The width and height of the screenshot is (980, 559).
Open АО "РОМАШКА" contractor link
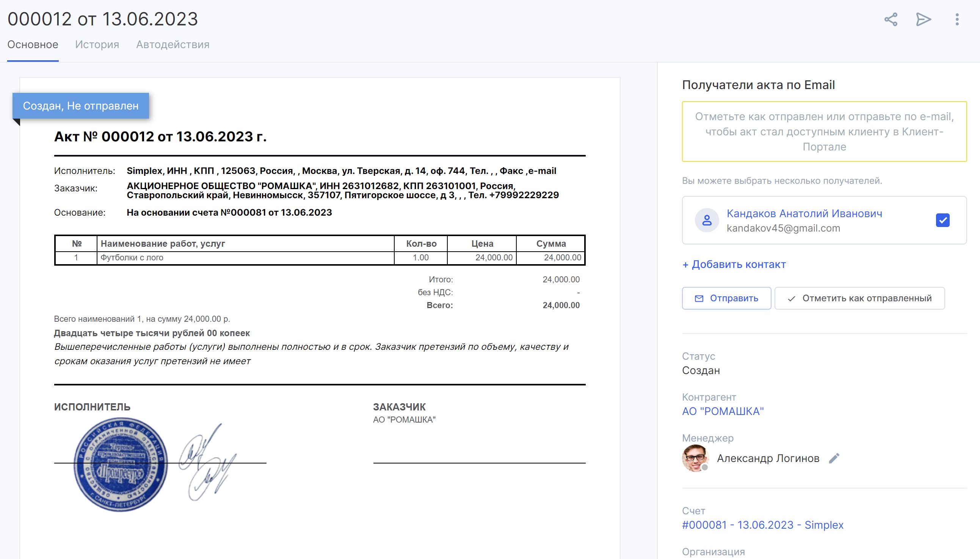point(723,411)
